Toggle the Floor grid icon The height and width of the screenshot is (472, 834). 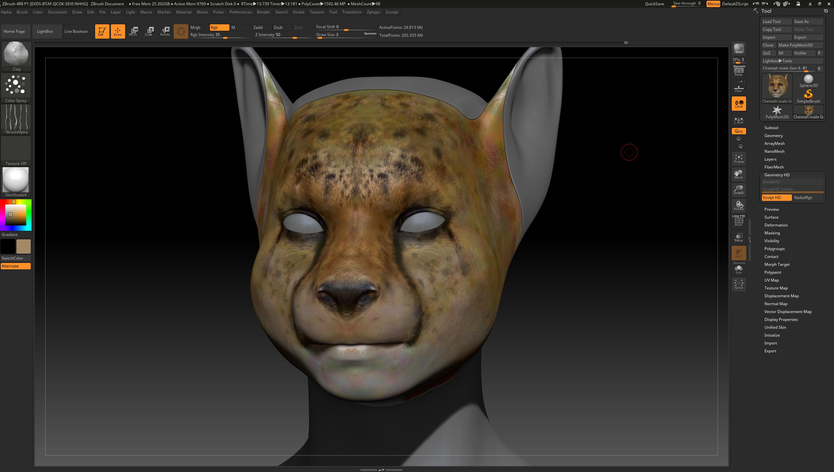click(x=739, y=88)
